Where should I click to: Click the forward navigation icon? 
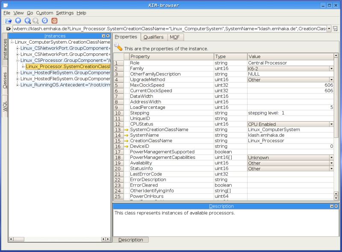(36, 21)
